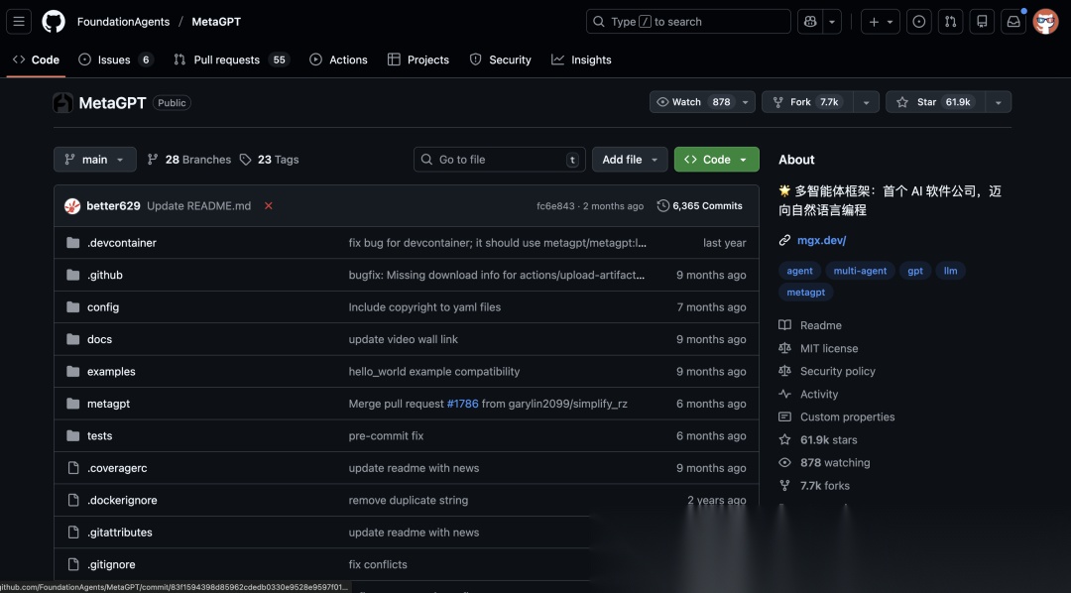The width and height of the screenshot is (1071, 593).
Task: Star the MetaGPT repository
Action: tap(935, 102)
